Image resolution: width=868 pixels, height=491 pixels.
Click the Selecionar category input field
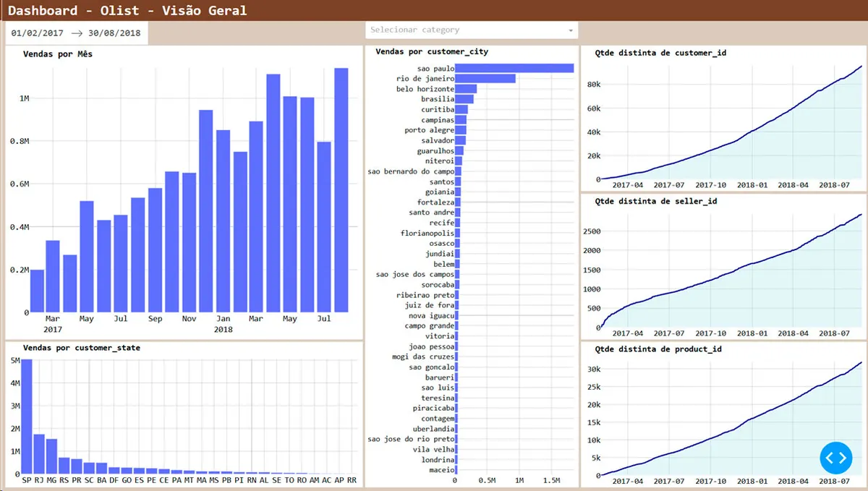click(472, 30)
